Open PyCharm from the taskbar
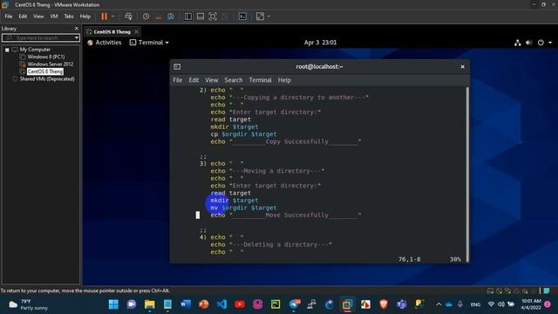 click(x=276, y=304)
